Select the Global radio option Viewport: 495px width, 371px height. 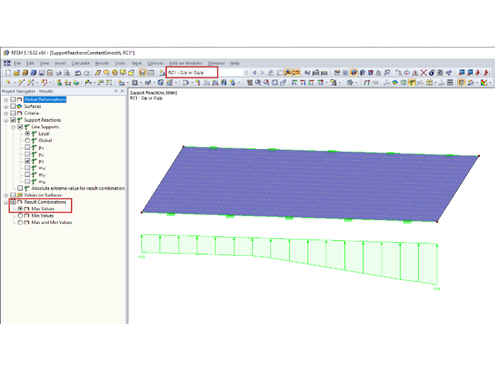[27, 141]
